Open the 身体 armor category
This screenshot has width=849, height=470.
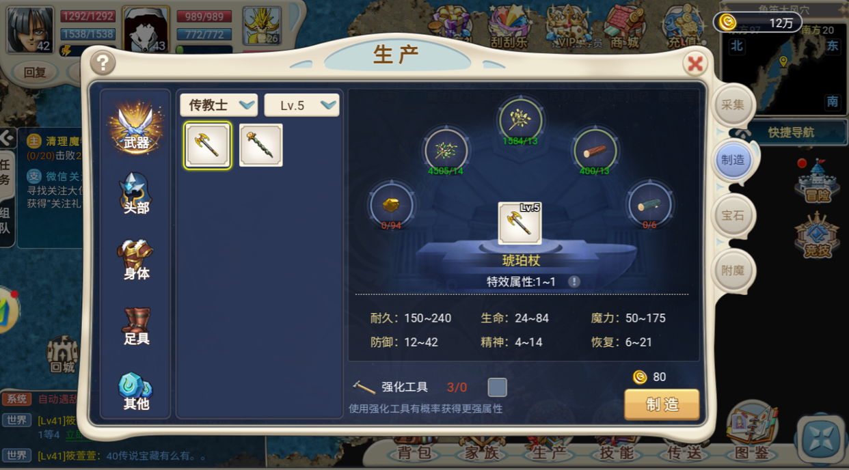pyautogui.click(x=136, y=260)
